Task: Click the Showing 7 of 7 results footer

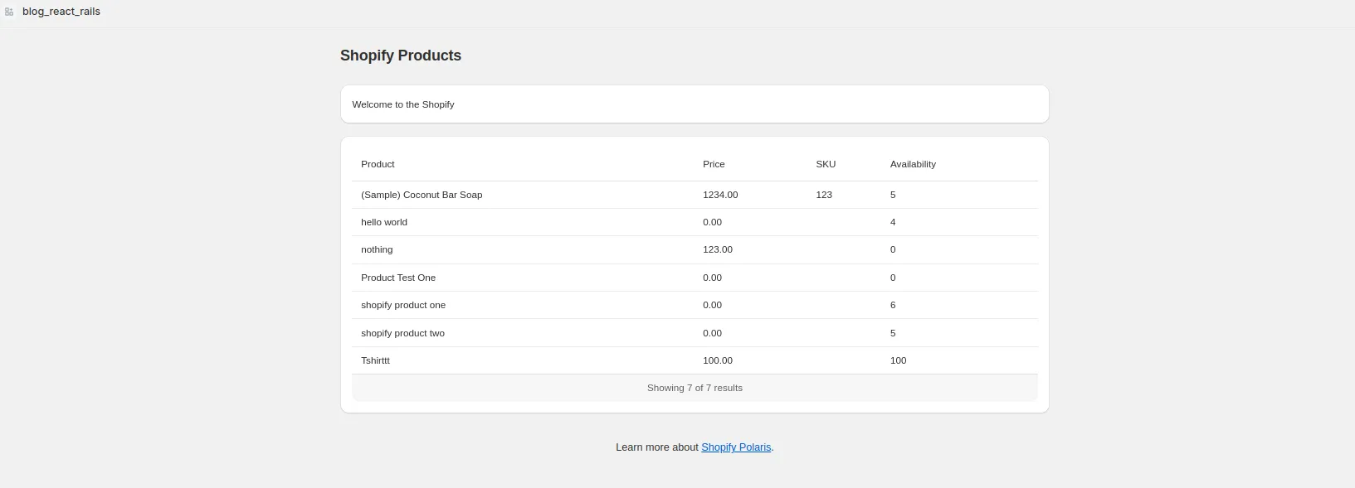Action: pyautogui.click(x=695, y=388)
